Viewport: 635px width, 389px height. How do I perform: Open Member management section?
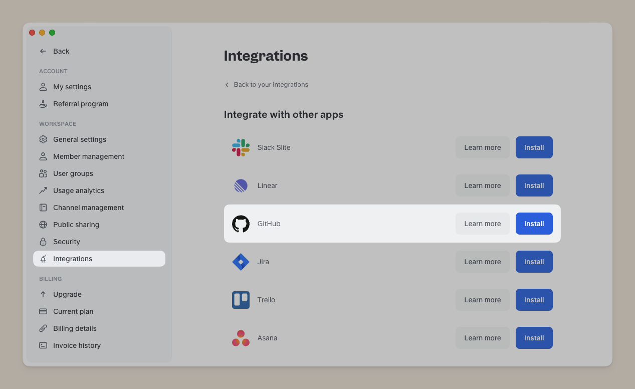(99, 156)
